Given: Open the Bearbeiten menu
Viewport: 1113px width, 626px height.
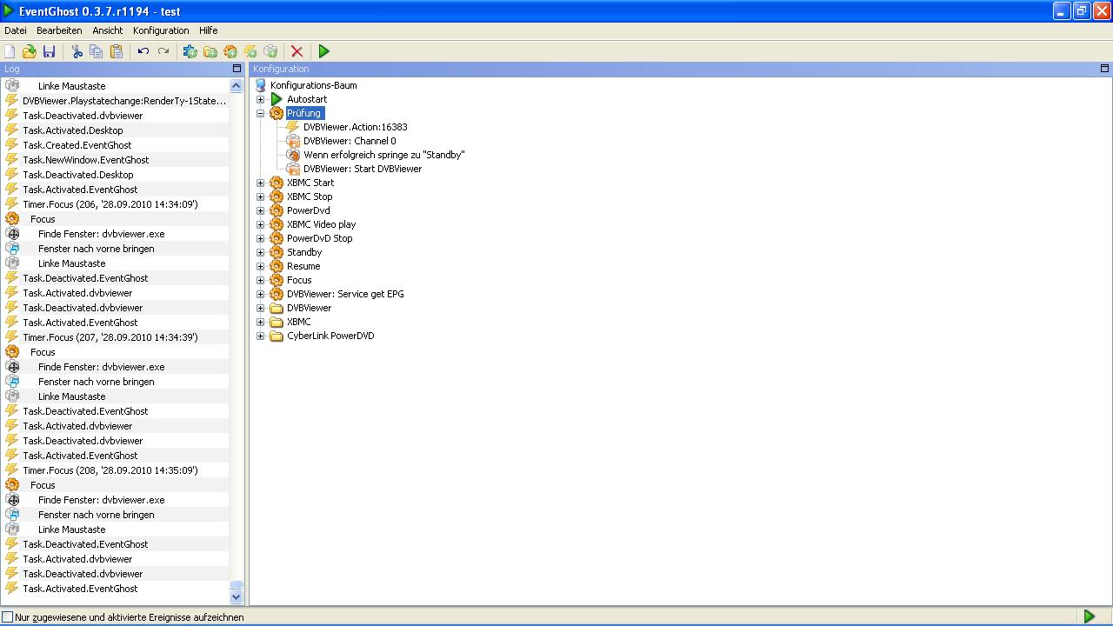Looking at the screenshot, I should [x=59, y=30].
